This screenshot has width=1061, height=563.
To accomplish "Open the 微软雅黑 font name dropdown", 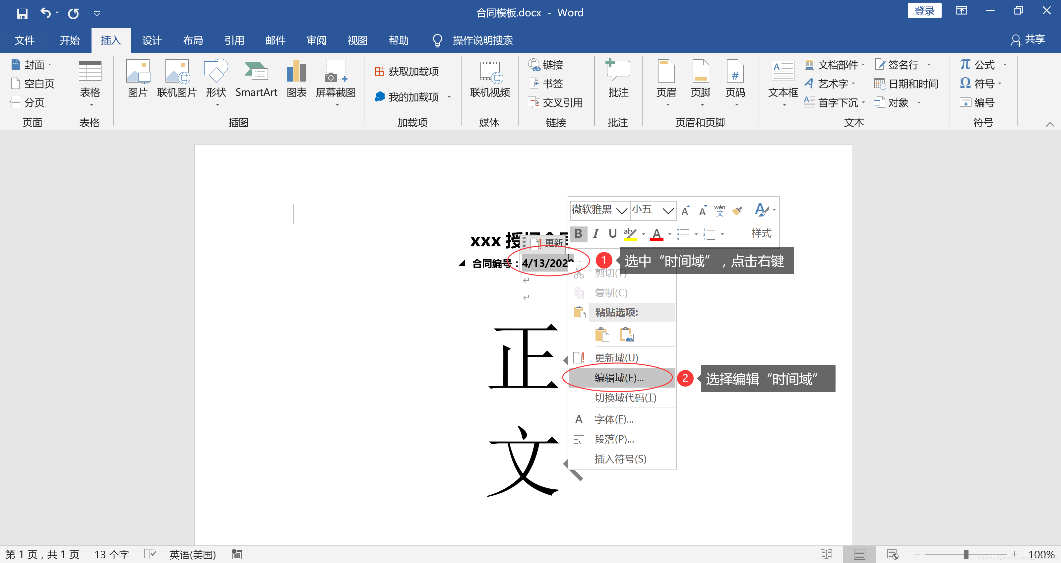I will coord(621,211).
